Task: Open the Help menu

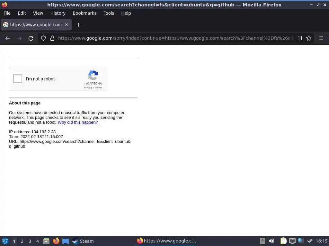Action: [126, 13]
